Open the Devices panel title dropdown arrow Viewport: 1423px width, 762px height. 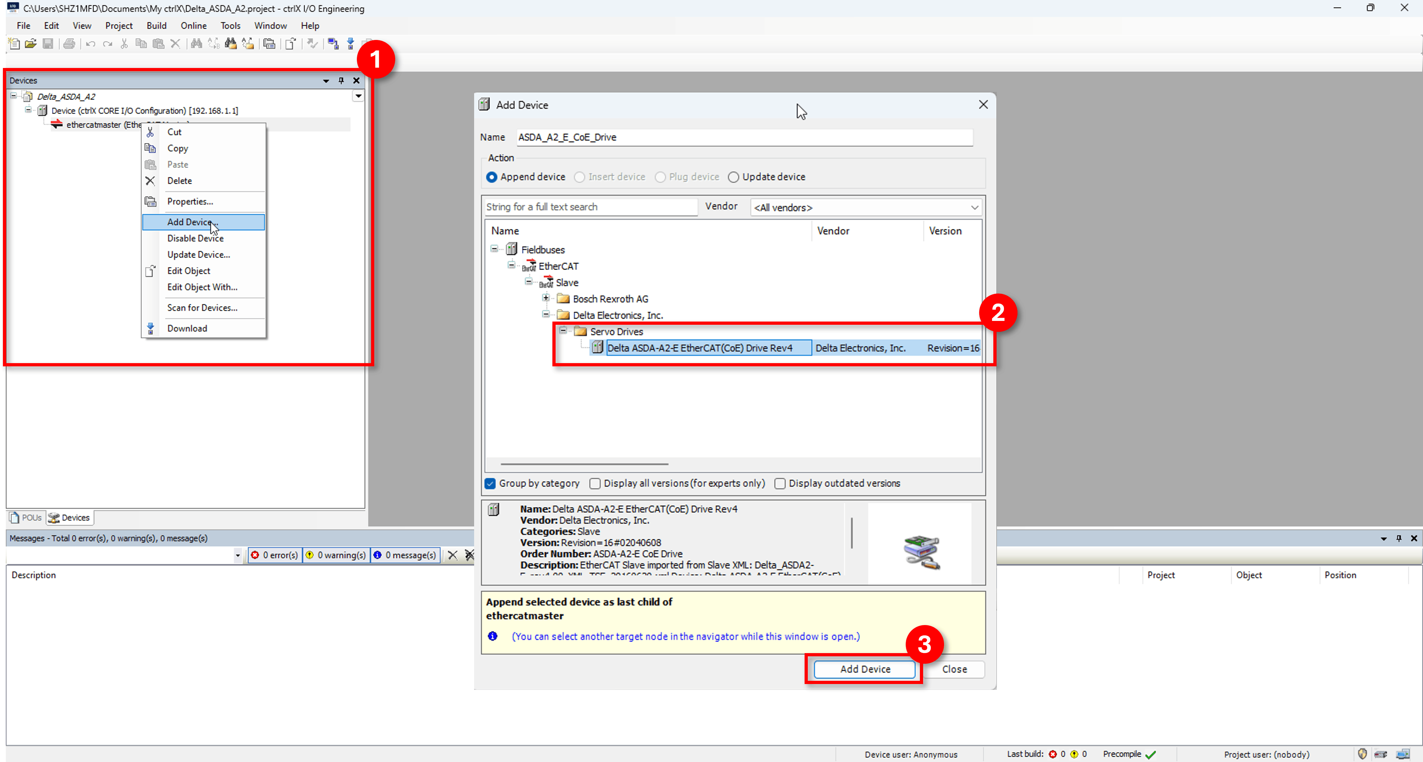pyautogui.click(x=326, y=81)
